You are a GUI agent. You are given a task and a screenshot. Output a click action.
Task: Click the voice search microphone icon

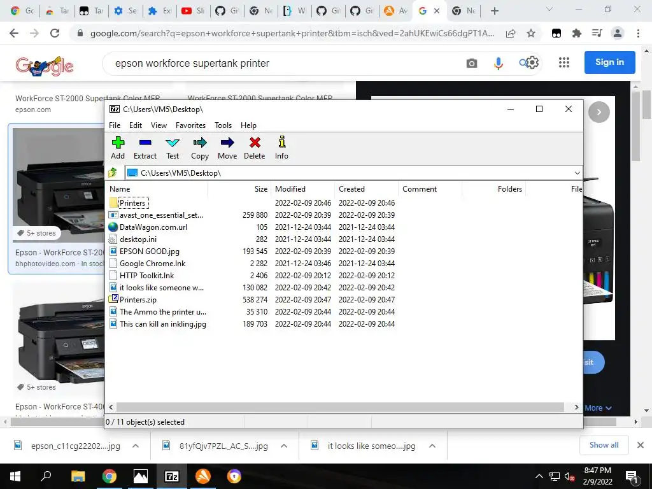click(x=498, y=63)
